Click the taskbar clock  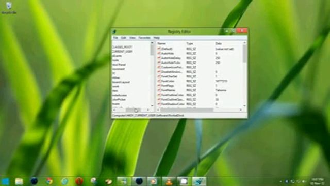click(318, 181)
